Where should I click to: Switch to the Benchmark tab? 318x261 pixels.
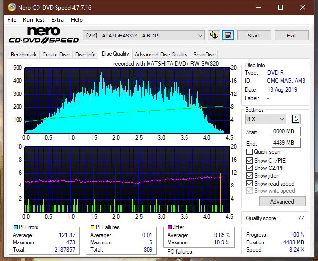[24, 55]
